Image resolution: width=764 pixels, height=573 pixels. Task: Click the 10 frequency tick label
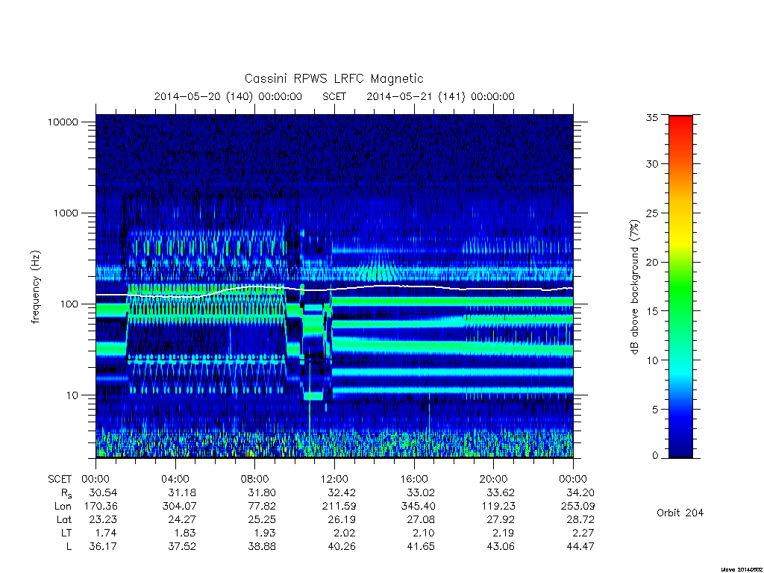click(x=72, y=395)
